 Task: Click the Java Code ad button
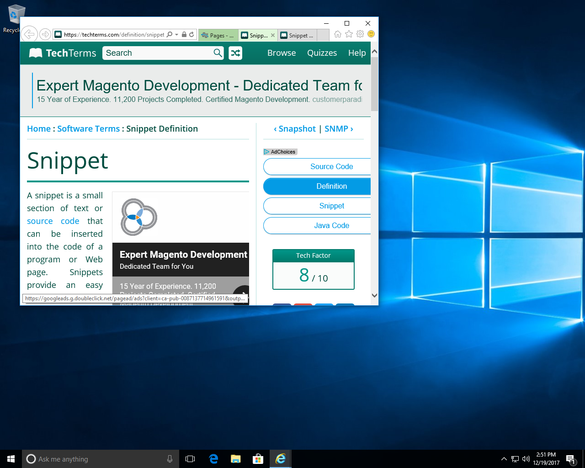click(317, 226)
